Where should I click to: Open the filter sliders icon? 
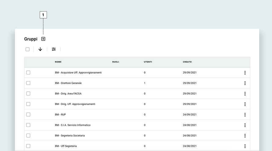pyautogui.click(x=54, y=49)
